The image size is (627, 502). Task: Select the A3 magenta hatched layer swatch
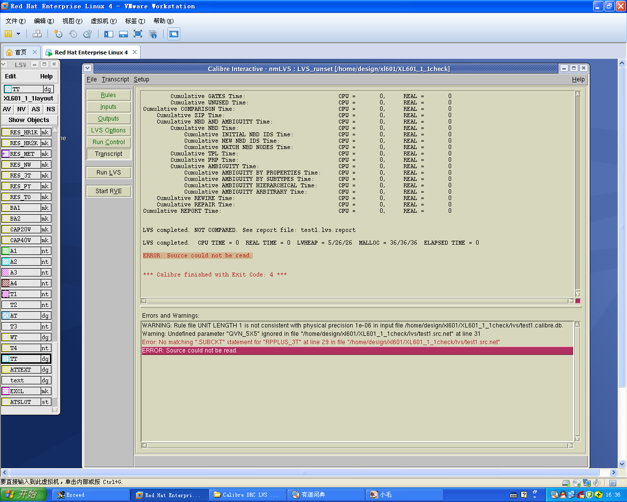(5, 273)
